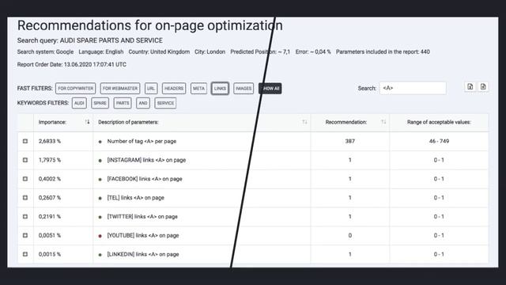The width and height of the screenshot is (506, 285).
Task: Click the red status dot for YOUTUBE
Action: 100,236
